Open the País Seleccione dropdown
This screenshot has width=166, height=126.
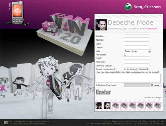pos(137,51)
